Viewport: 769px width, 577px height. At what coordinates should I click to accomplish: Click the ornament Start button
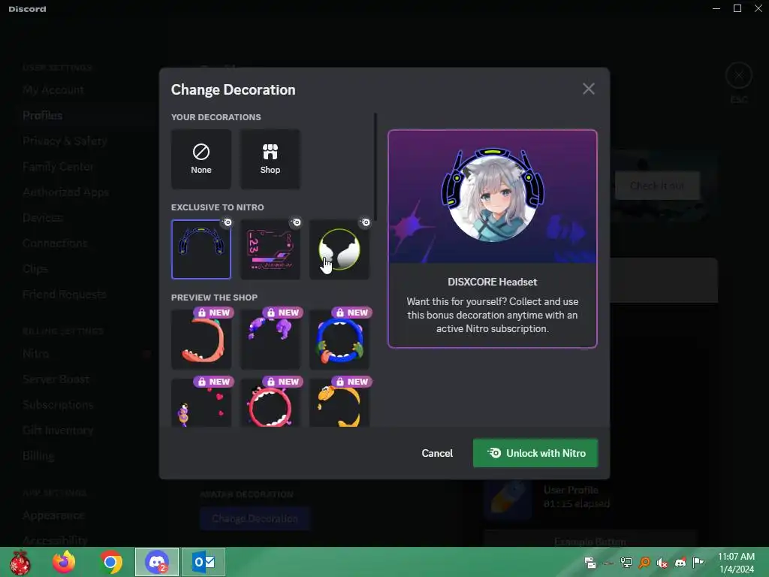point(20,562)
